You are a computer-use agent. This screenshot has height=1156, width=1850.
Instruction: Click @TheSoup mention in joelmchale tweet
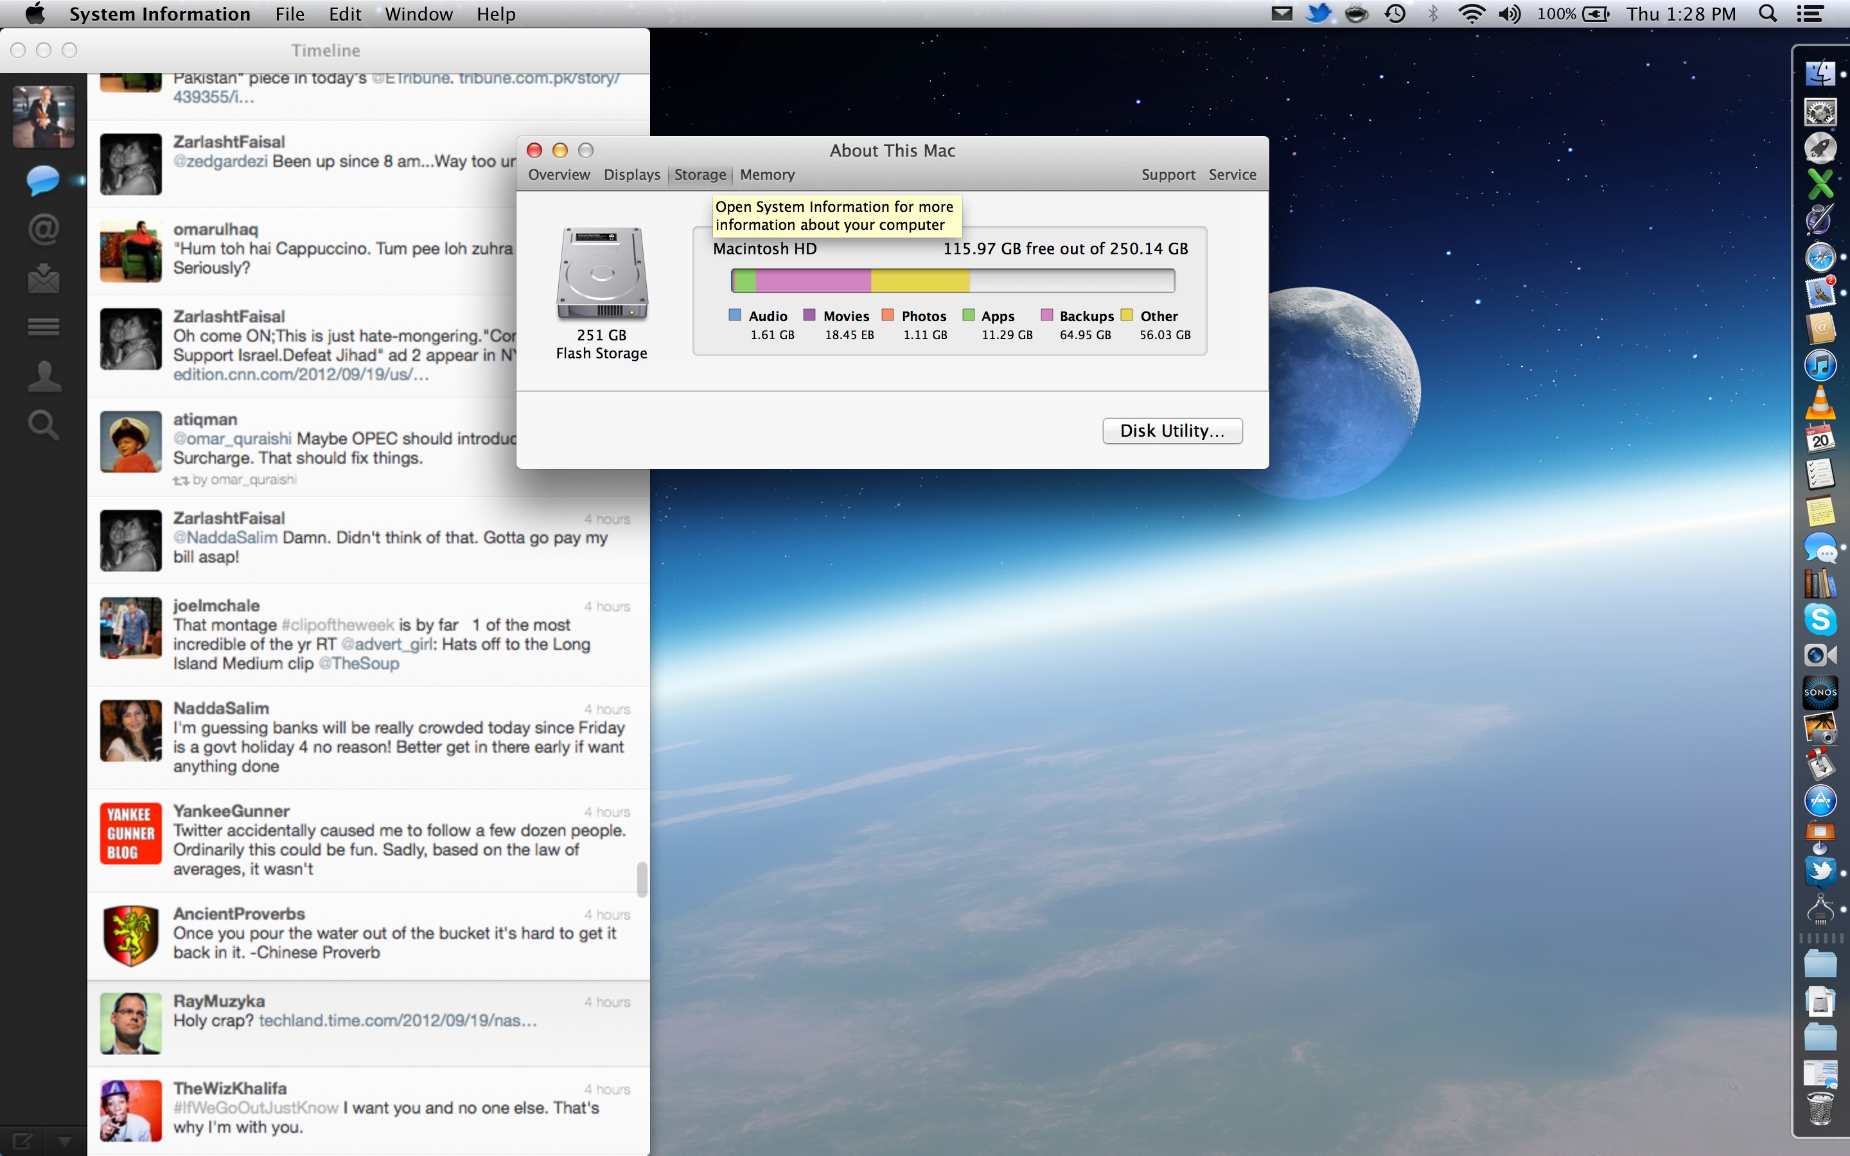pos(358,663)
